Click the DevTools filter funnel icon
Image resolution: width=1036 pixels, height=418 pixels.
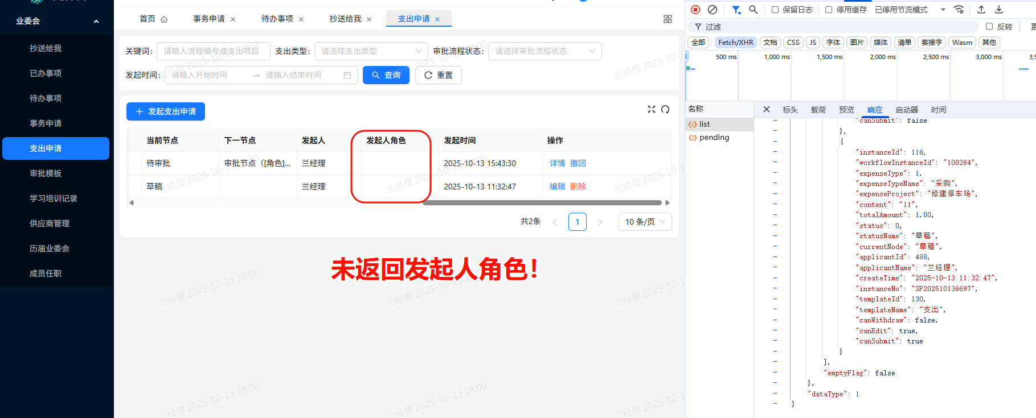click(x=736, y=10)
